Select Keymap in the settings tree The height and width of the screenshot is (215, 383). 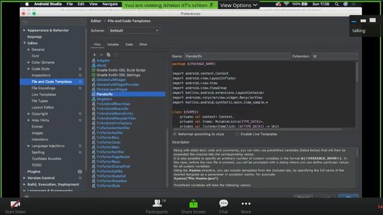[x=35, y=37]
